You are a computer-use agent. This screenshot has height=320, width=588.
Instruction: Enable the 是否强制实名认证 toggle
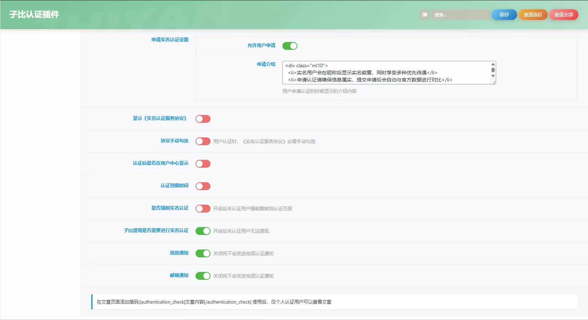coord(203,209)
